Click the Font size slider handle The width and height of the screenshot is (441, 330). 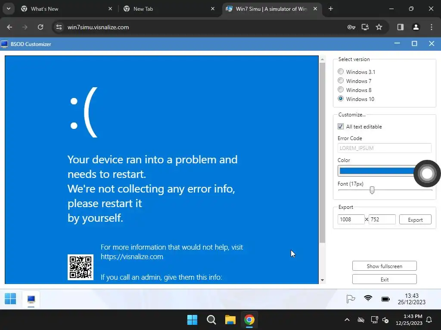click(372, 190)
